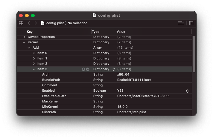Open the type dropdown for Item 3
213x138 pixels.
113,69
